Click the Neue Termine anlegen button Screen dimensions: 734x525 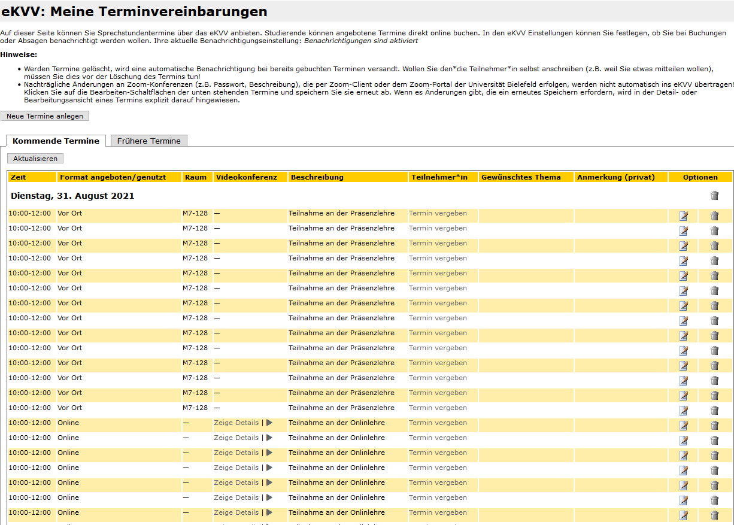coord(45,116)
